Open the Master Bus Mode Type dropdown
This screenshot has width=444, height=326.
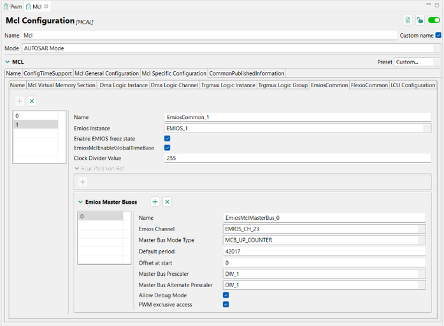[325, 240]
